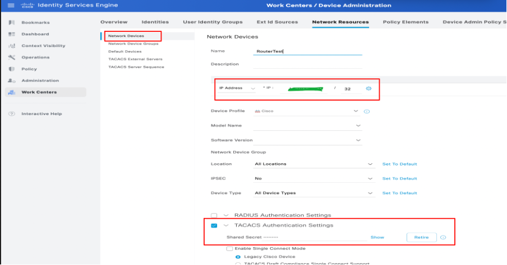Open the Policy Elements tab
Viewport: 507px width, 265px height.
tap(406, 22)
